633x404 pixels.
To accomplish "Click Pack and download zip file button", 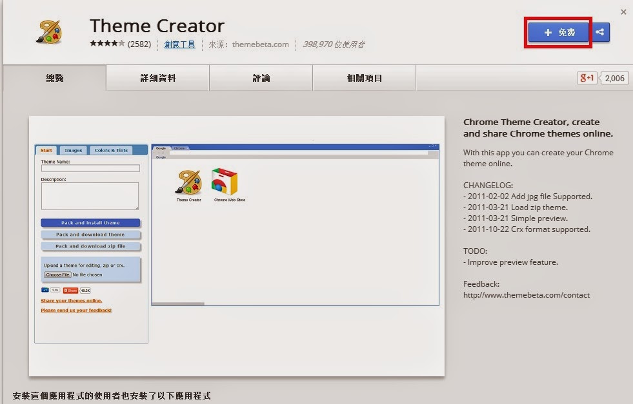I will pyautogui.click(x=90, y=246).
